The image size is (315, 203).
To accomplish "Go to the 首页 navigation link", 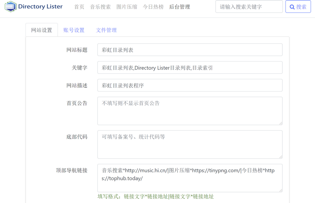I will coord(79,7).
